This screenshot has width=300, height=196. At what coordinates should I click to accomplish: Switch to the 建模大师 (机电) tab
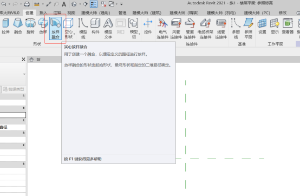tap(221, 13)
